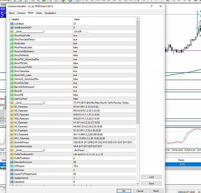Image resolution: width=201 pixels, height=193 pixels.
Task: Select the MN1_Parametrs value cell
Action: tap(105, 138)
